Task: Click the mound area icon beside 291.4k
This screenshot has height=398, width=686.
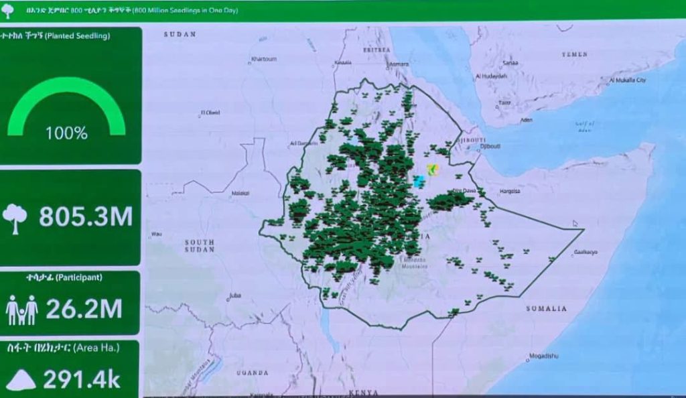Action: tap(21, 380)
